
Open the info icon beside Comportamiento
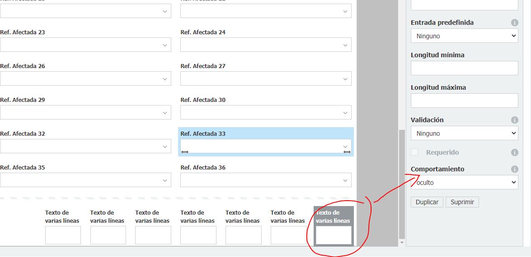coord(514,169)
